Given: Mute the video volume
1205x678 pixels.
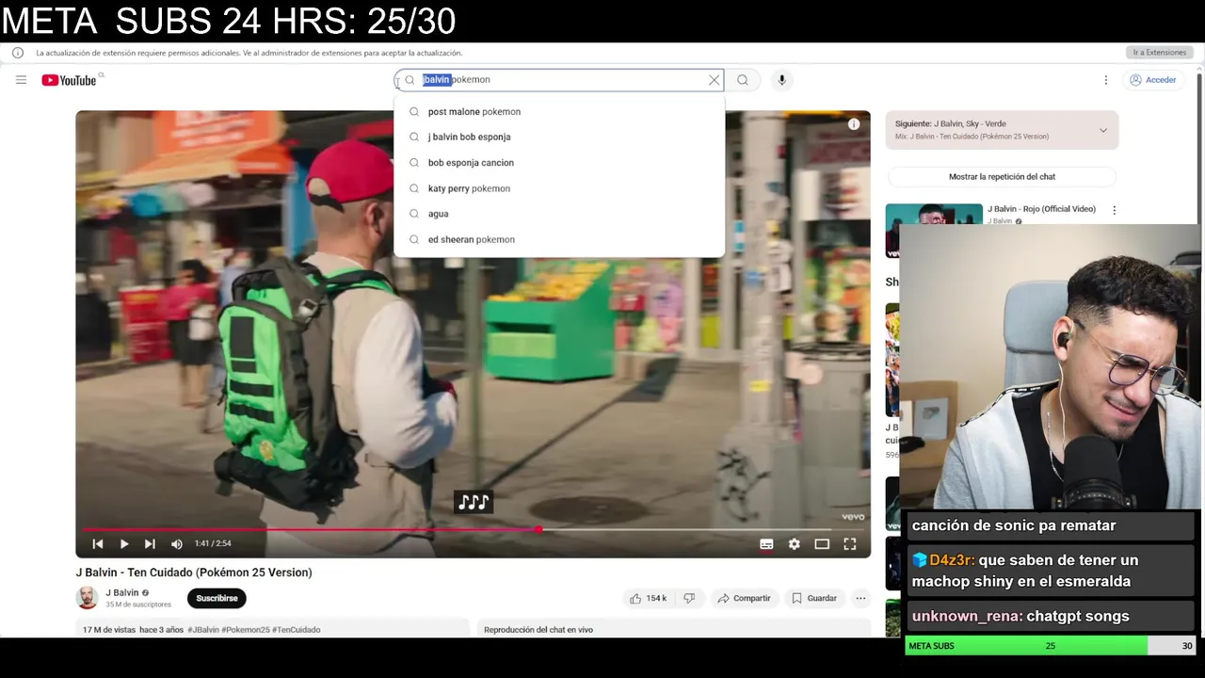Looking at the screenshot, I should point(177,543).
